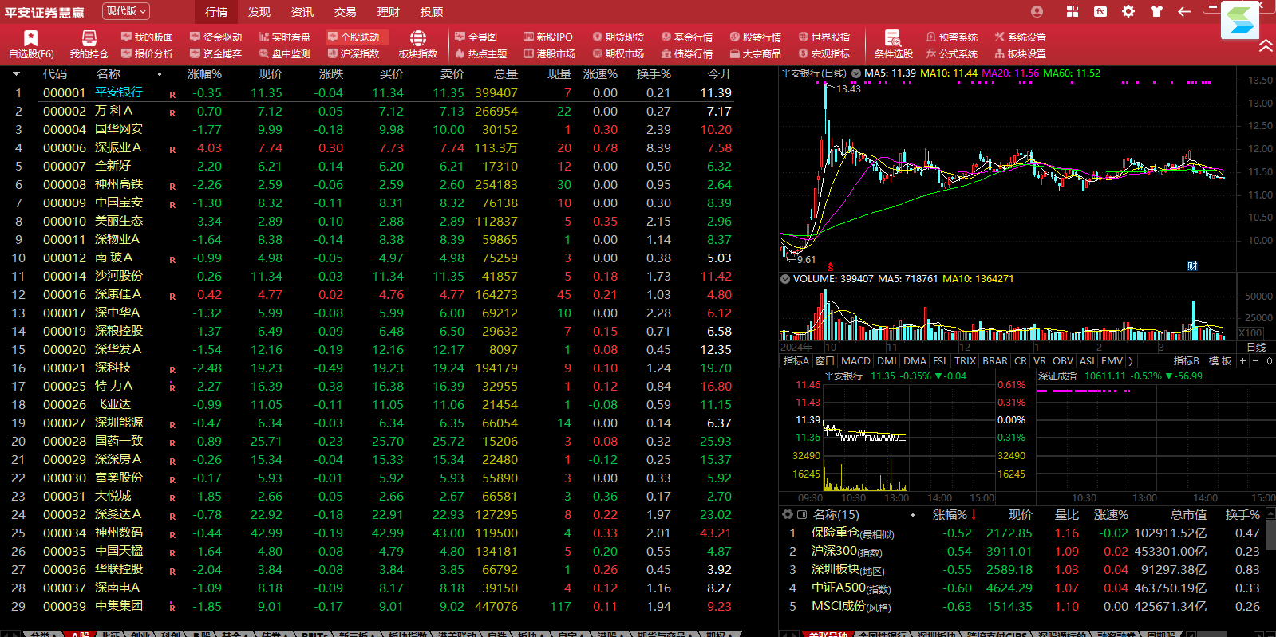Open the 自选股(F6) watchlist icon

click(30, 38)
